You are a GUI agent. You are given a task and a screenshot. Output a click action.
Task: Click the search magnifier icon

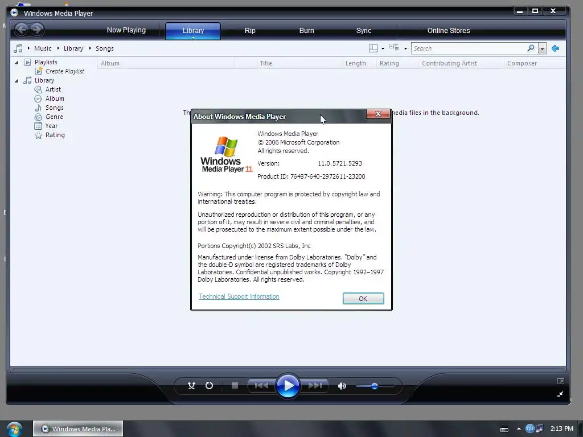click(531, 48)
